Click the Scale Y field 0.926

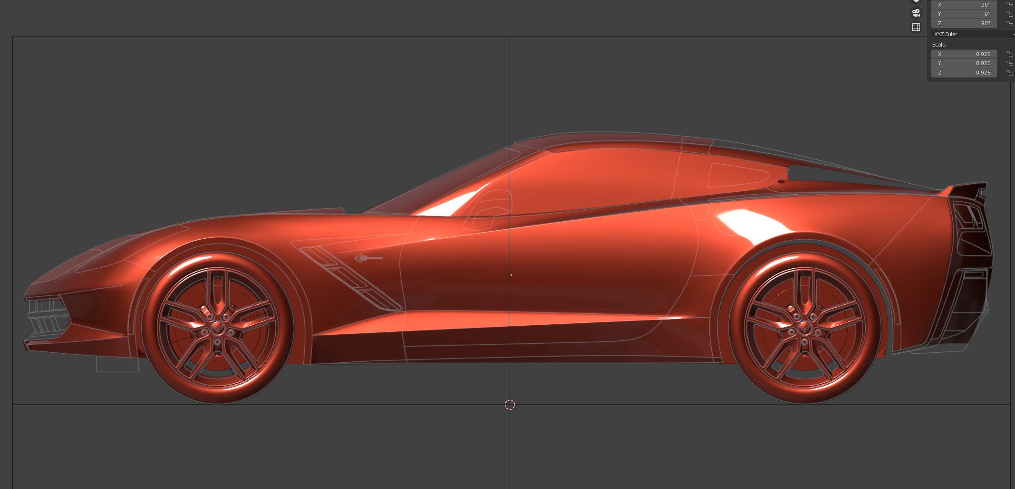tap(964, 63)
